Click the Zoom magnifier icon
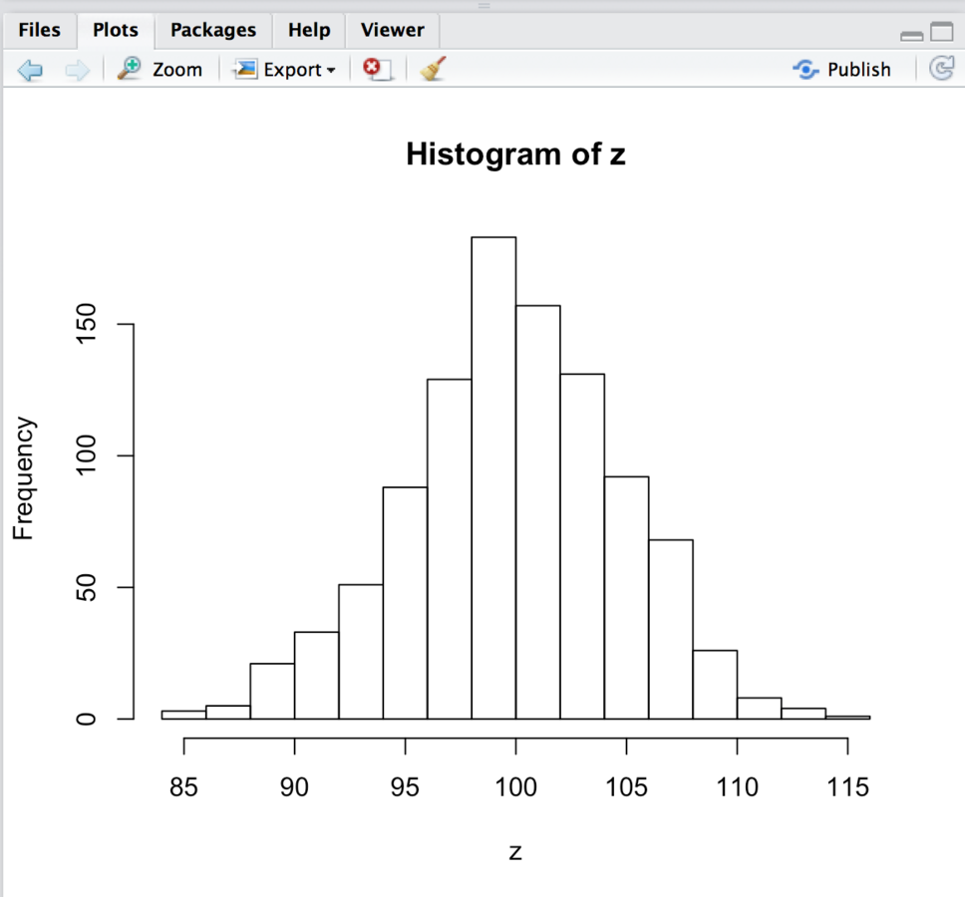The width and height of the screenshot is (965, 897). point(130,69)
